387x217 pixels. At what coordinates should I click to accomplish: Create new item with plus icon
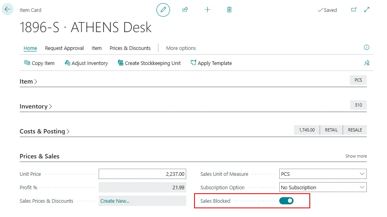(x=207, y=10)
